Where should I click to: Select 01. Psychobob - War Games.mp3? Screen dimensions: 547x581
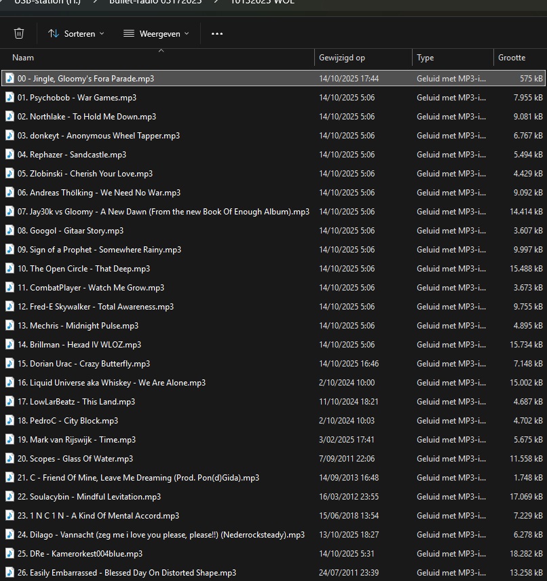(77, 98)
